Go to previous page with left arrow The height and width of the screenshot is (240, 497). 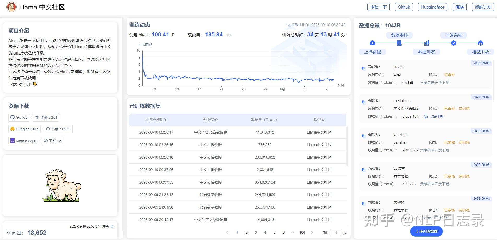point(227,233)
